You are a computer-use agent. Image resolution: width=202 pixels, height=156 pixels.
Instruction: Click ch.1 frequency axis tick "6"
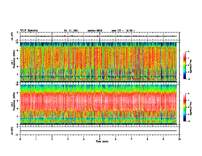click(18, 58)
